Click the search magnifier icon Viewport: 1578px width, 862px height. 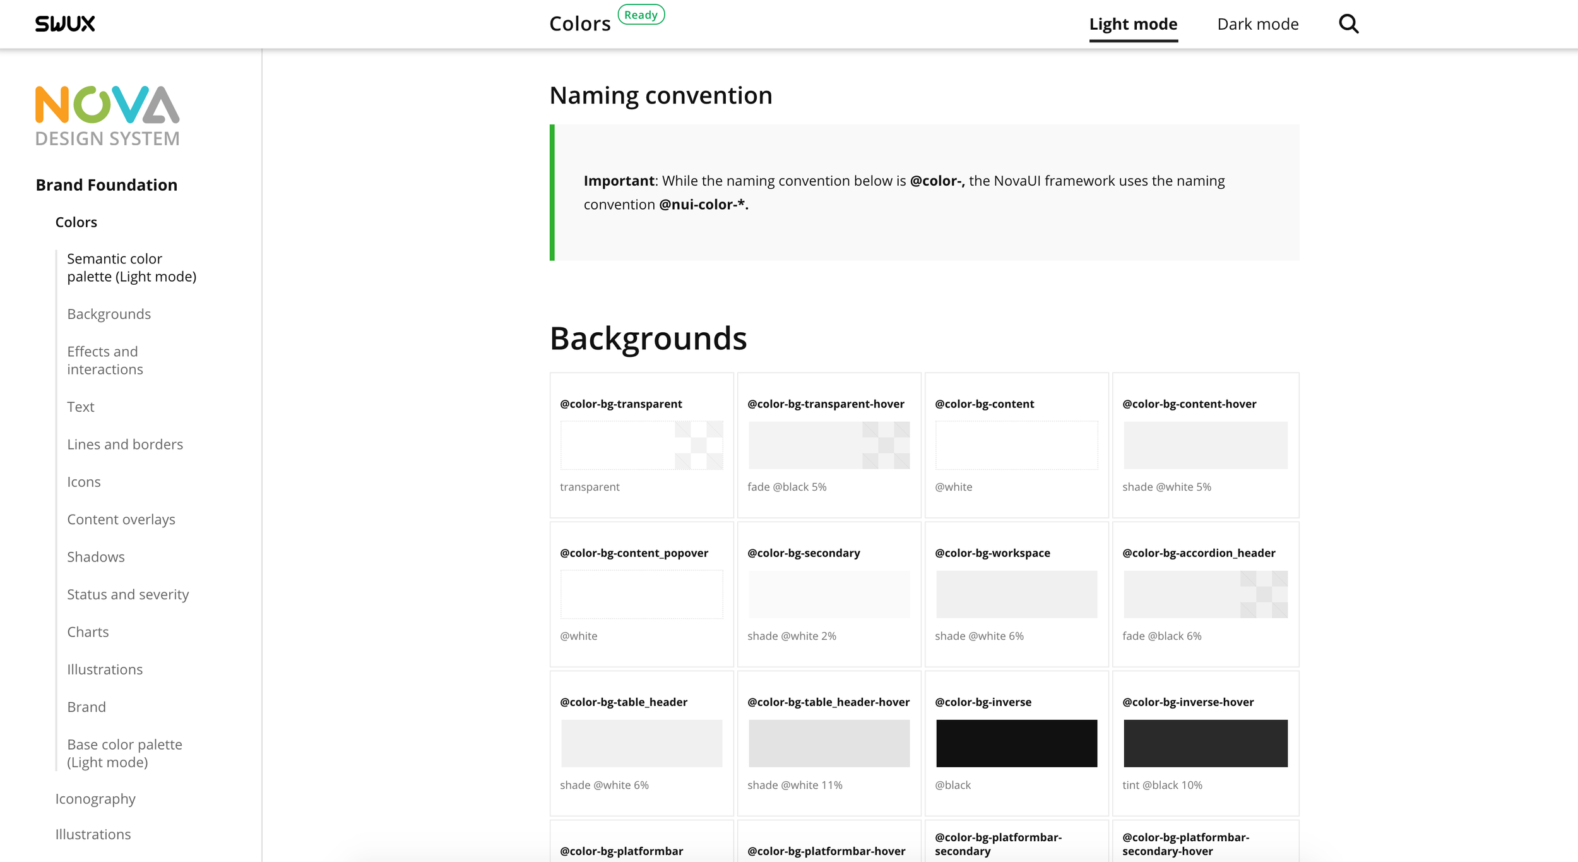coord(1348,24)
